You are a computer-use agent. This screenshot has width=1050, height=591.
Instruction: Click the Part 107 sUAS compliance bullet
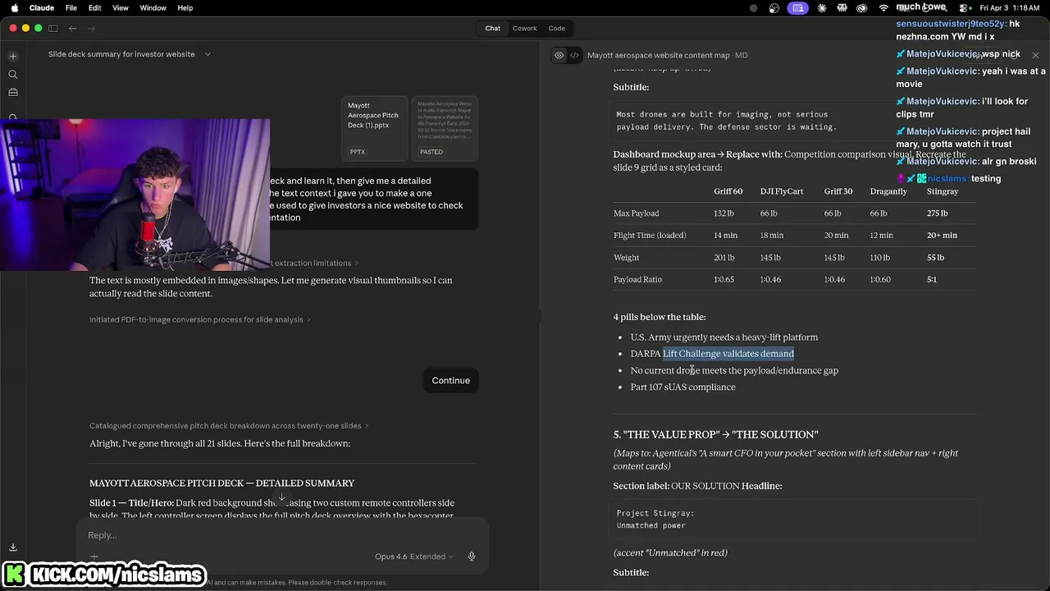(x=682, y=387)
